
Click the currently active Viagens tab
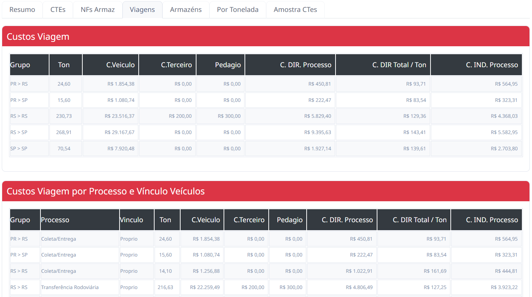point(142,9)
